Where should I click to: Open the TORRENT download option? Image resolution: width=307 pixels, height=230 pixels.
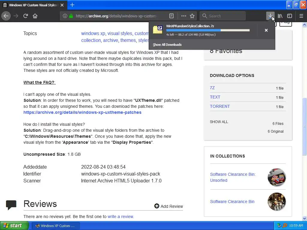pos(220,106)
